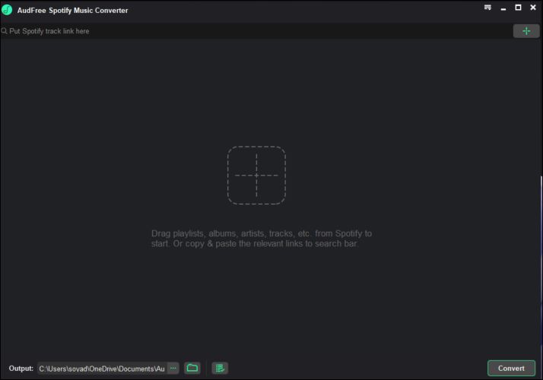Open the menu icon in title bar
543x380 pixels.
[487, 8]
